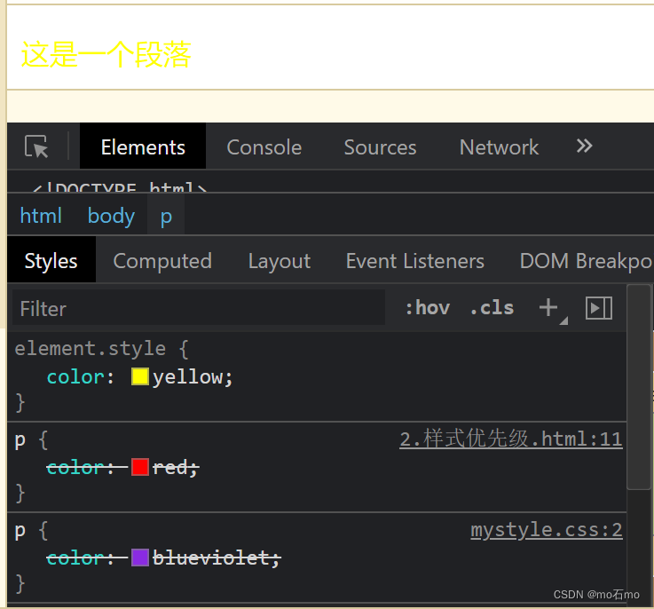The height and width of the screenshot is (609, 654).
Task: Open the yellow color swatch picker
Action: 139,376
